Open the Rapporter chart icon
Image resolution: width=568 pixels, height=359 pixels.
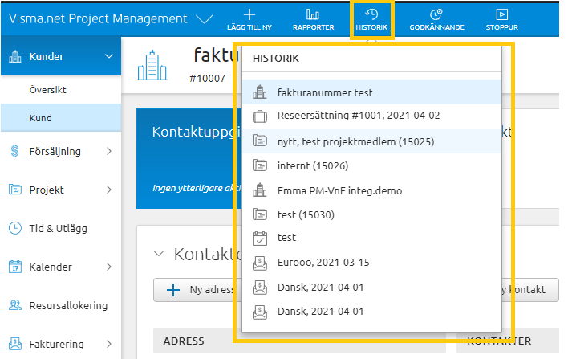pos(313,14)
